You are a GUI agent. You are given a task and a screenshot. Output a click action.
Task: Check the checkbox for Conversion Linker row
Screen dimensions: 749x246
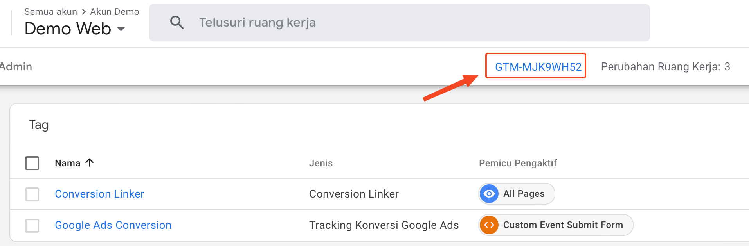click(32, 194)
